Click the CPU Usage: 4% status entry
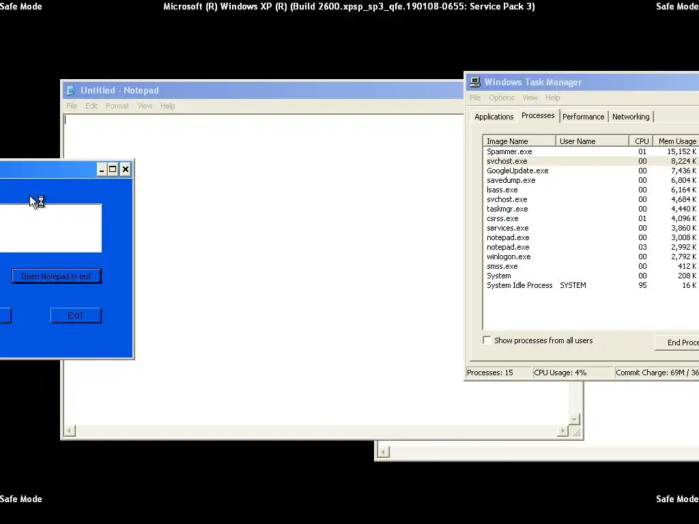Screen dimensions: 699x524 click(573, 373)
